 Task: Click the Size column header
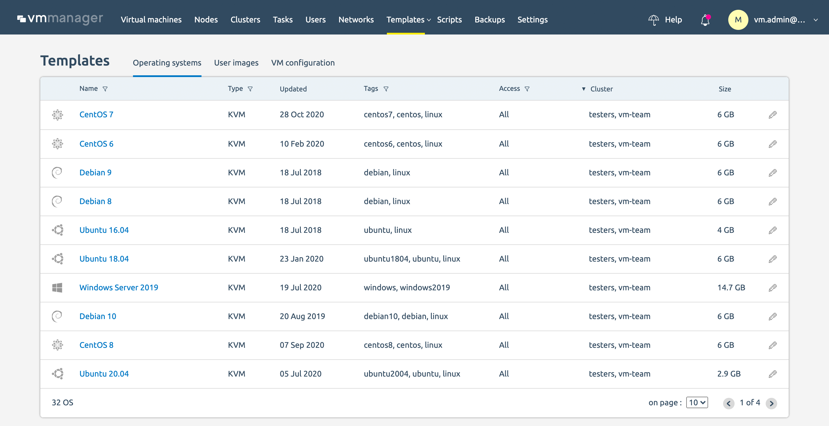(x=725, y=89)
